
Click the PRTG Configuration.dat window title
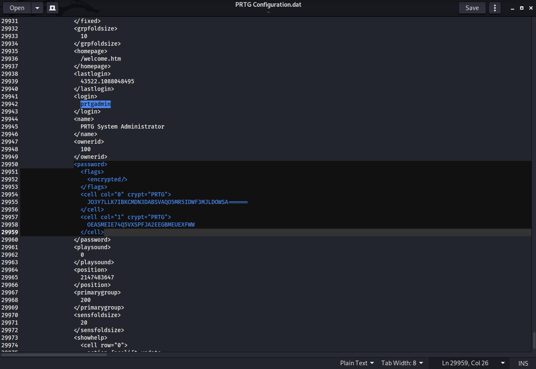point(268,5)
